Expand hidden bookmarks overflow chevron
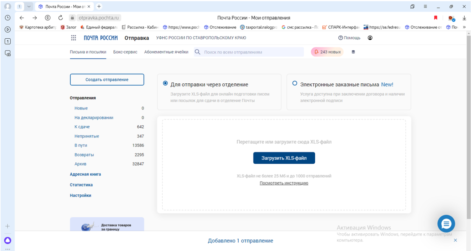Image resolution: width=471 pixels, height=251 pixels. coord(464,27)
